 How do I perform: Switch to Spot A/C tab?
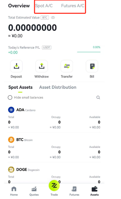coord(44,6)
